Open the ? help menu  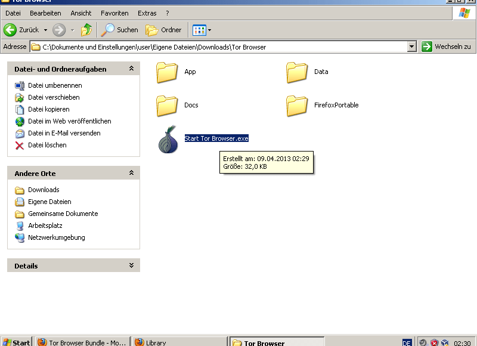coord(168,13)
